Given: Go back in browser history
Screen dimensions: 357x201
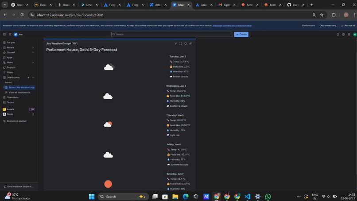Looking at the screenshot, I should (x=5, y=15).
